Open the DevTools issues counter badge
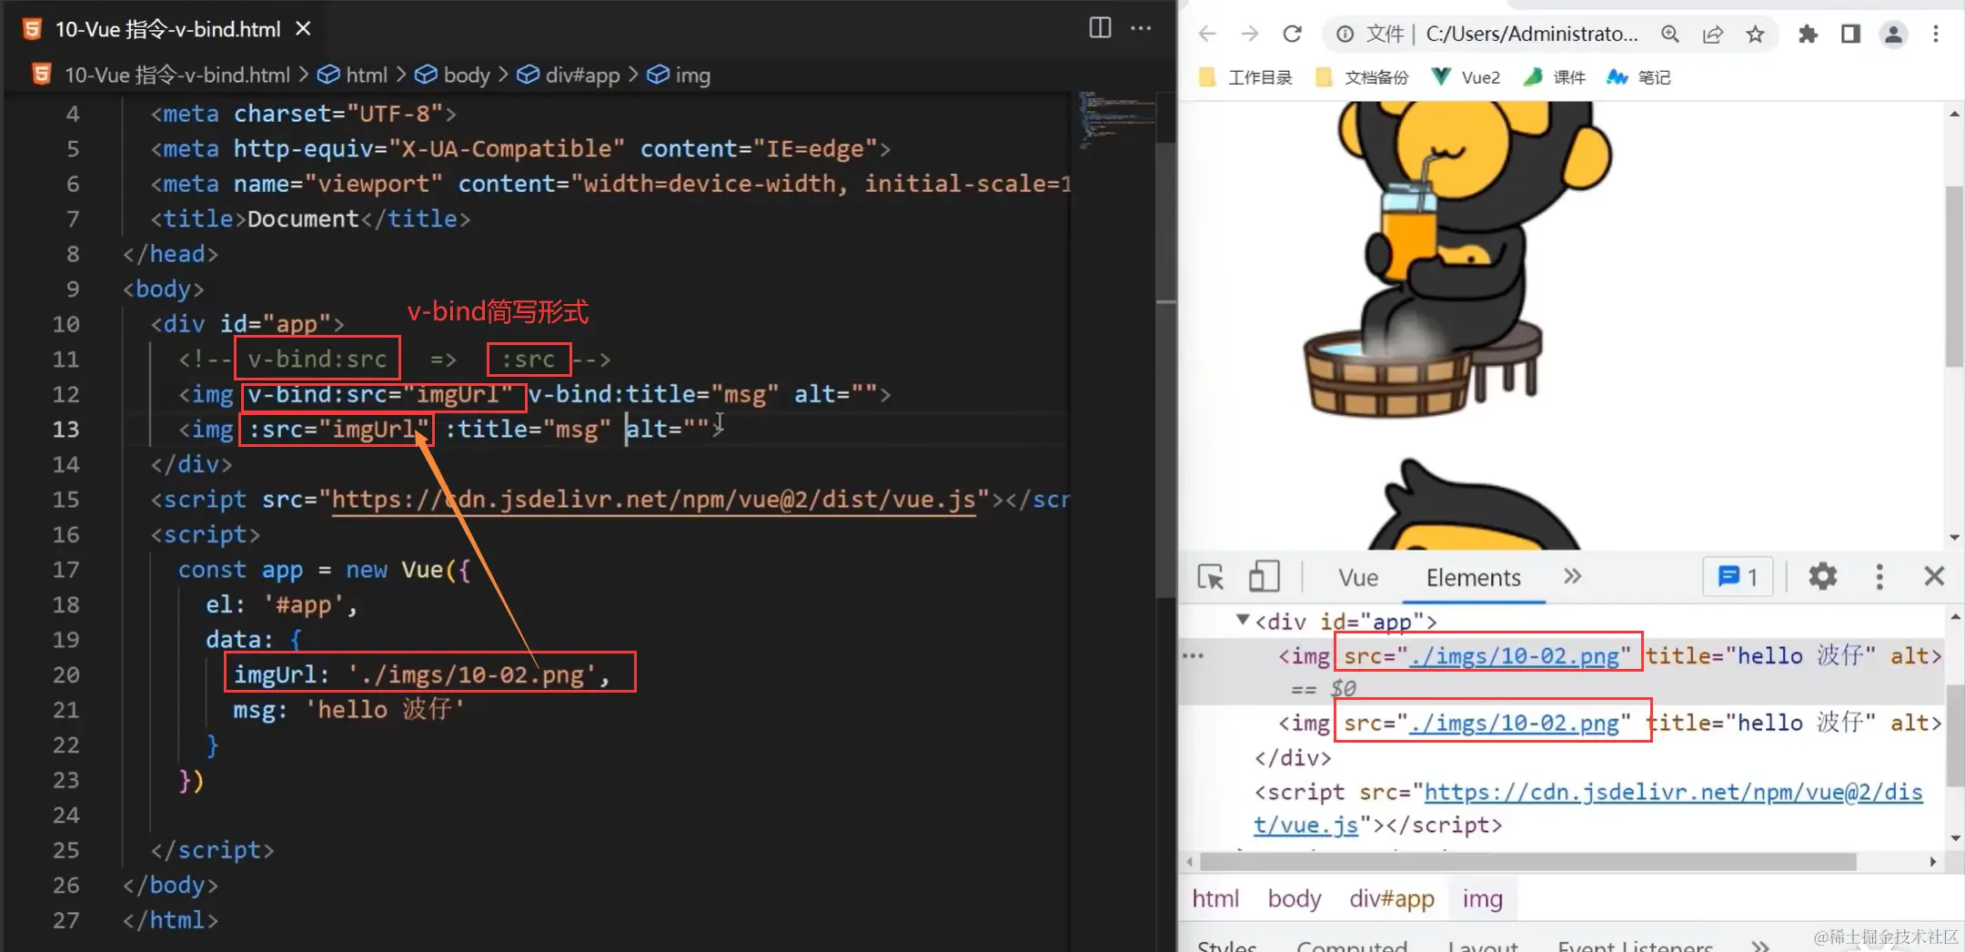The width and height of the screenshot is (1965, 952). click(x=1738, y=577)
